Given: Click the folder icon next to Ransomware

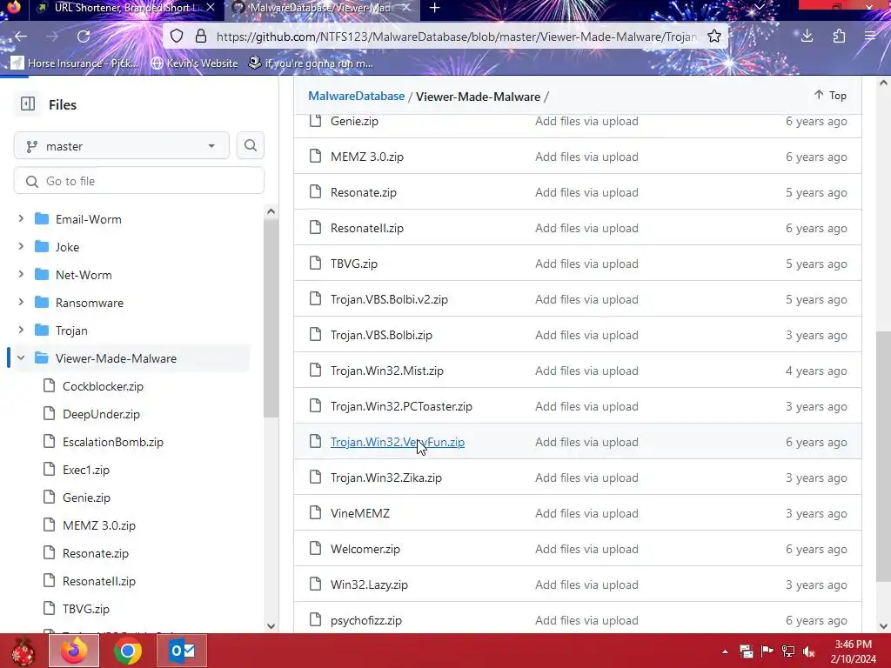Looking at the screenshot, I should point(42,302).
